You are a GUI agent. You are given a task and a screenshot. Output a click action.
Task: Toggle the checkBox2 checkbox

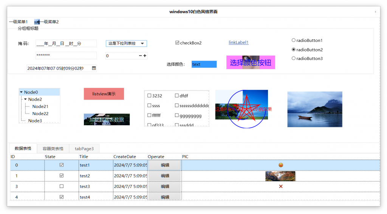[177, 43]
